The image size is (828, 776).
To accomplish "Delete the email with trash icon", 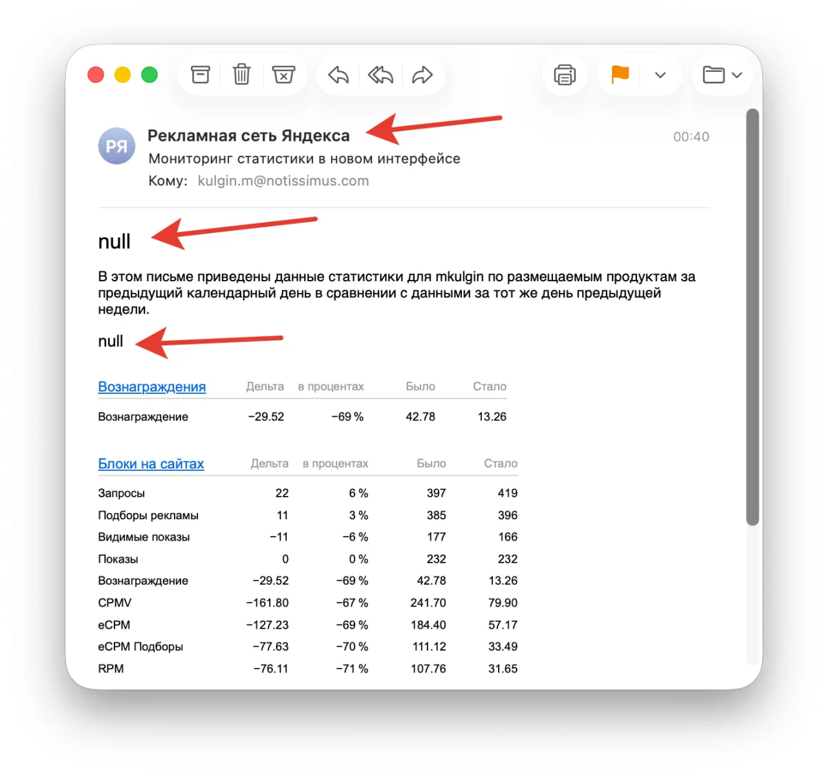I will coord(241,75).
